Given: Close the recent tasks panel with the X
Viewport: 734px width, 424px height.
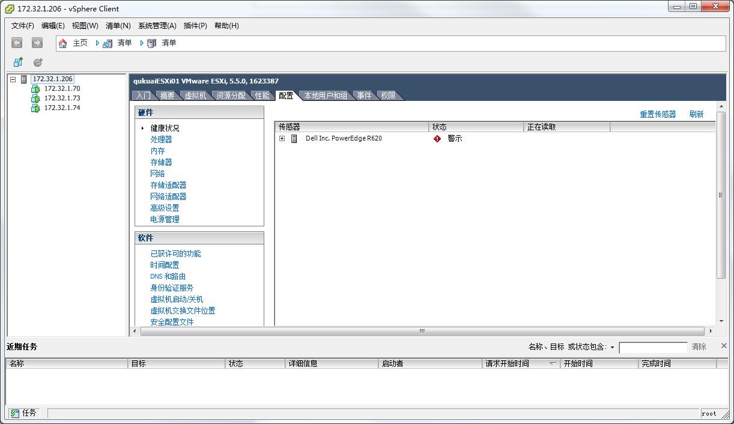Looking at the screenshot, I should pyautogui.click(x=724, y=346).
